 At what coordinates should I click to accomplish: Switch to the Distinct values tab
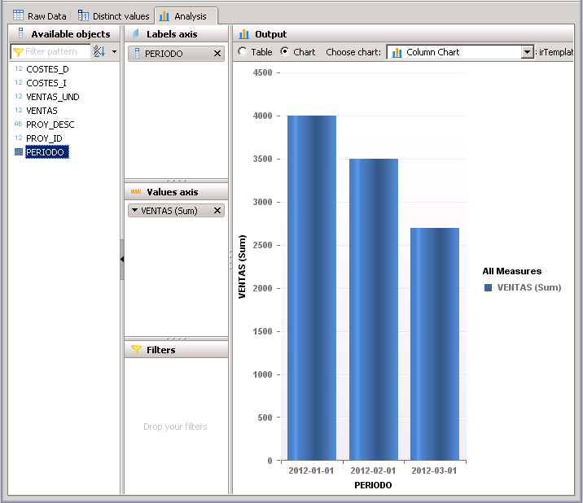[x=113, y=15]
